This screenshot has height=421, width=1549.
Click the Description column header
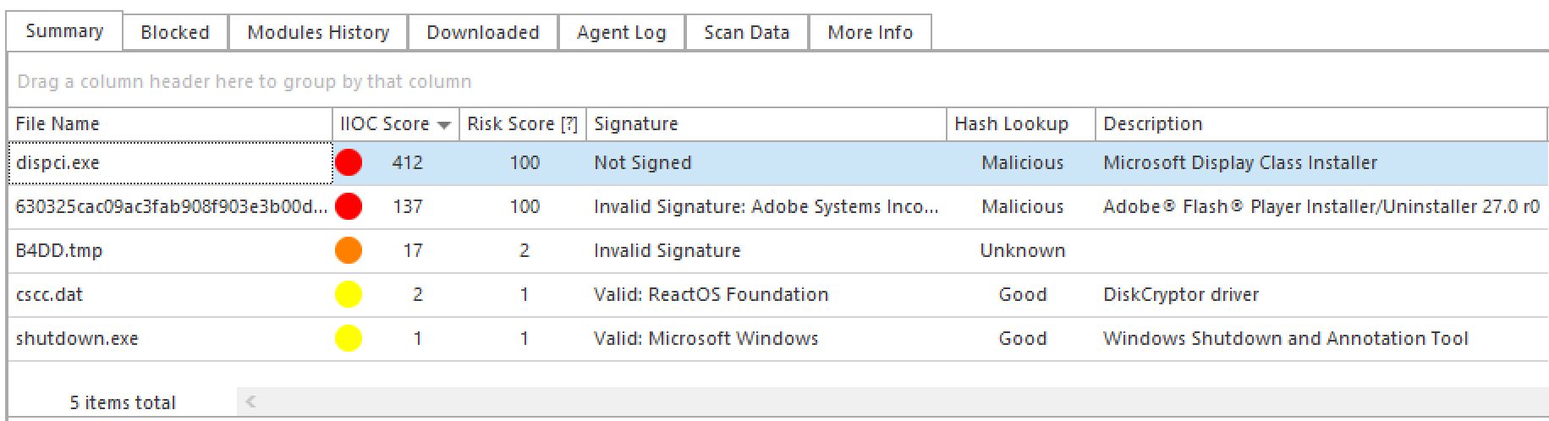(x=1152, y=124)
